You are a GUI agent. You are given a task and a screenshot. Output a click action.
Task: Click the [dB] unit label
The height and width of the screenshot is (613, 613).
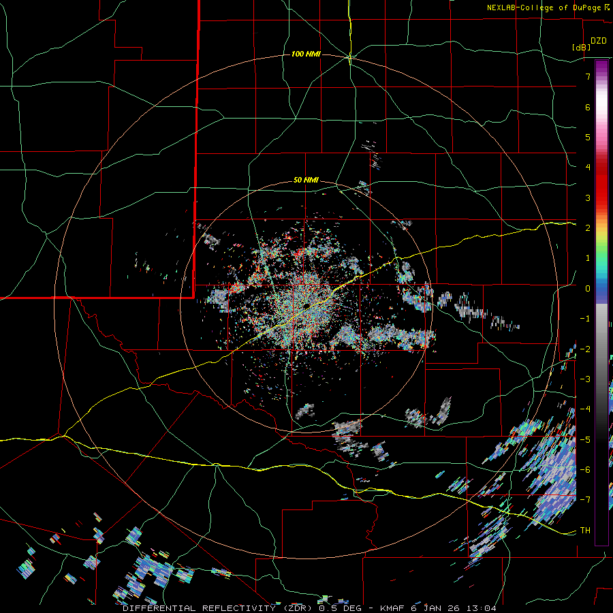click(x=581, y=47)
